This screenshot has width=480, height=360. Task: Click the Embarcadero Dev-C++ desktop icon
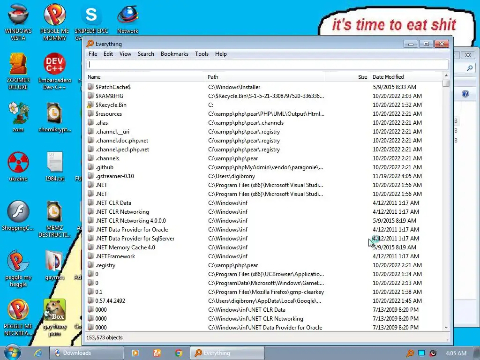tap(54, 71)
